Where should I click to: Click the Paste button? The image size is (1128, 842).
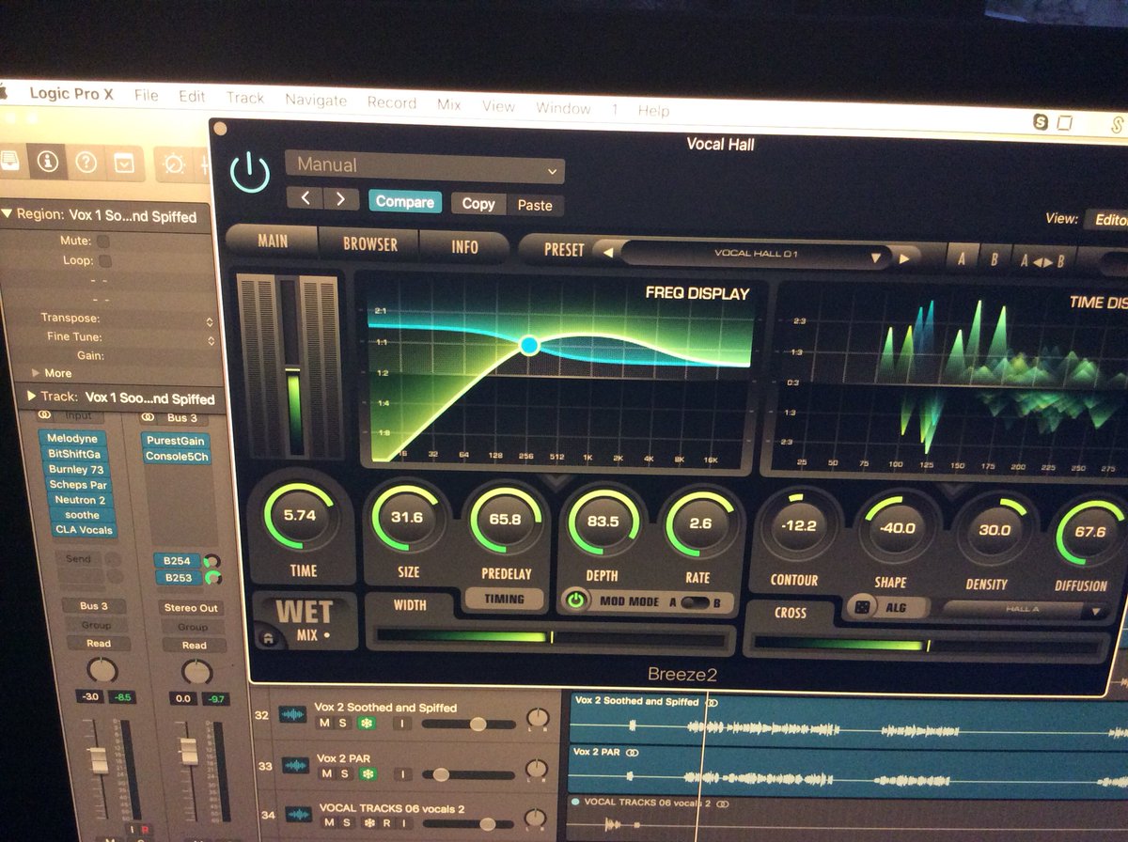[535, 205]
